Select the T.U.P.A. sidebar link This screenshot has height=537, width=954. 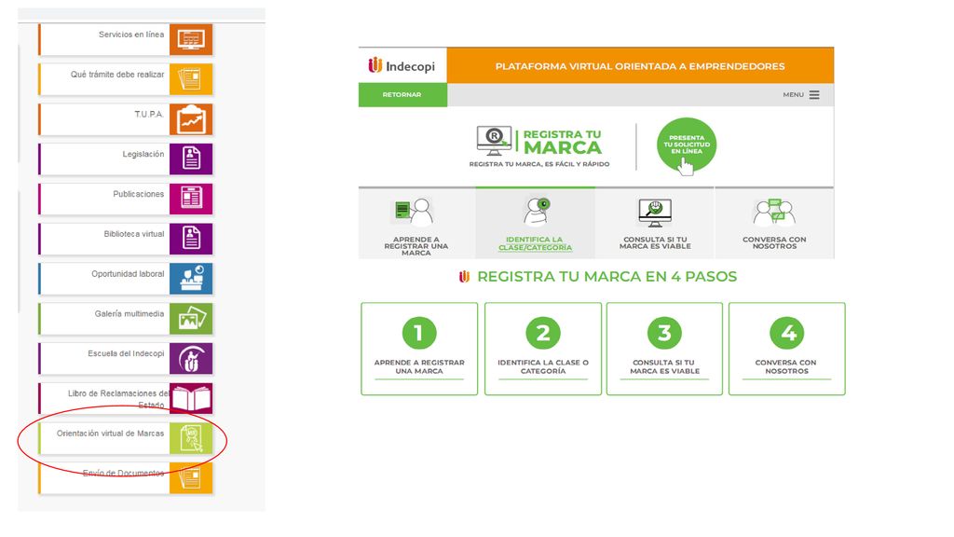149,114
